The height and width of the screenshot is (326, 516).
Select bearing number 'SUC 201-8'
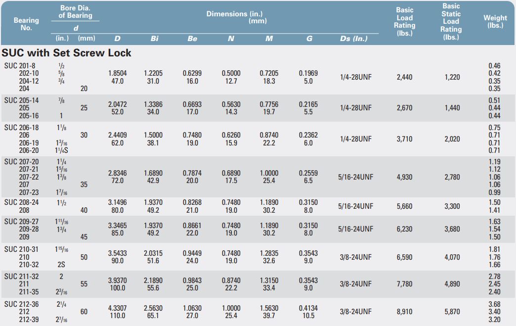pos(21,65)
